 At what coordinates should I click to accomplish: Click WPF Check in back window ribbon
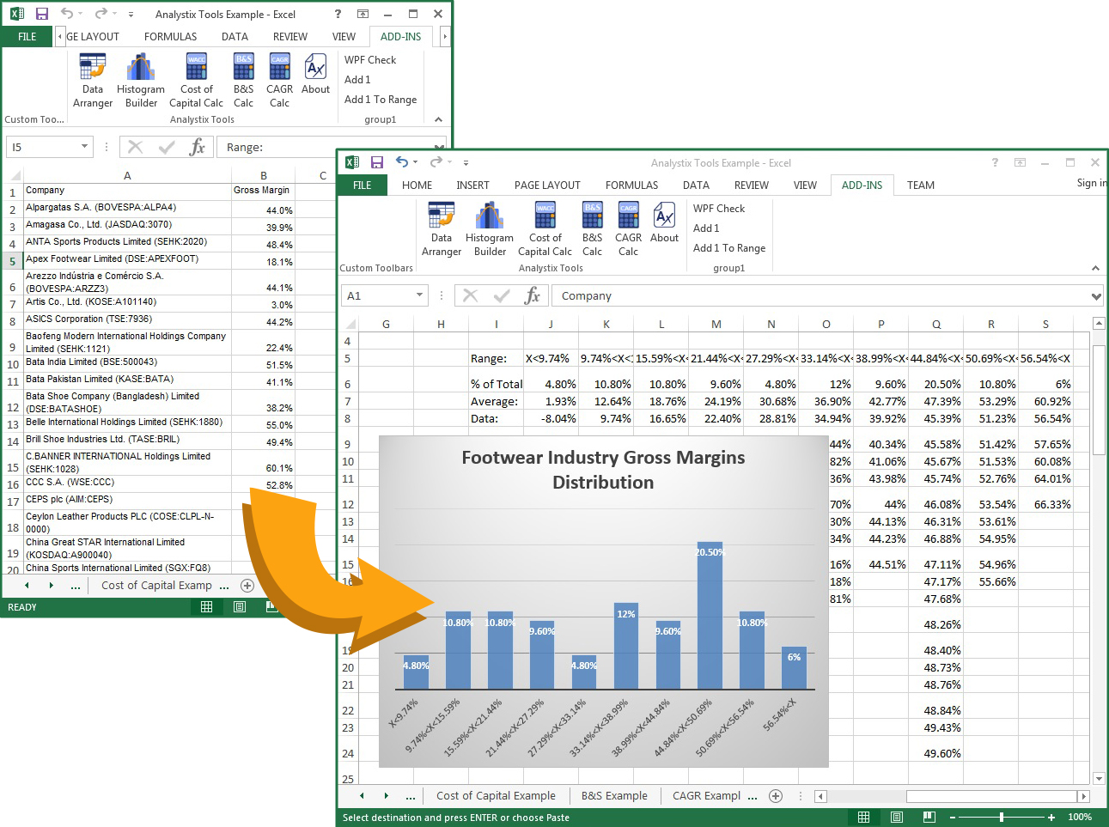click(370, 60)
